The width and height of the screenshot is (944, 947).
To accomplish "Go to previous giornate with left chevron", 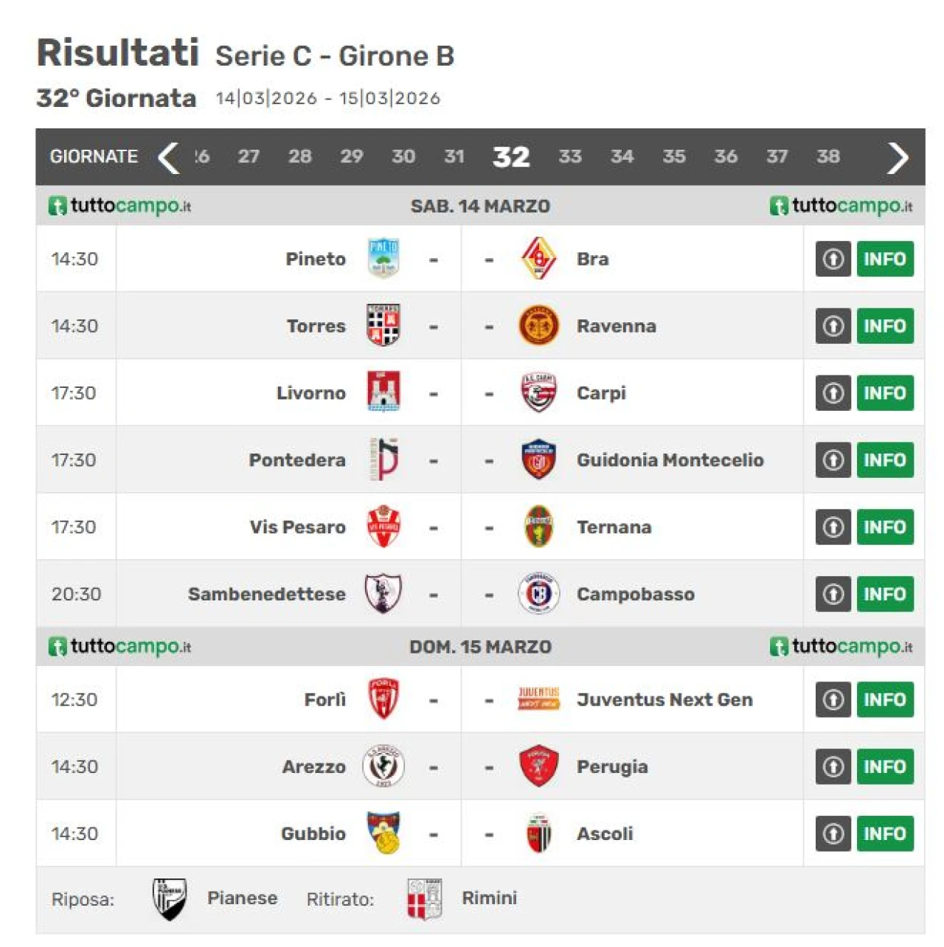I will pos(169,157).
